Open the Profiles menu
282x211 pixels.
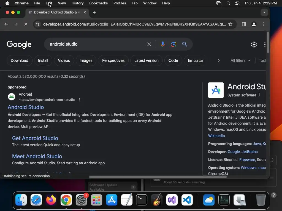[120, 3]
